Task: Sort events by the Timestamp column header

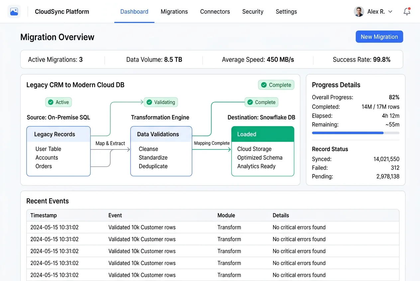Action: pyautogui.click(x=44, y=215)
